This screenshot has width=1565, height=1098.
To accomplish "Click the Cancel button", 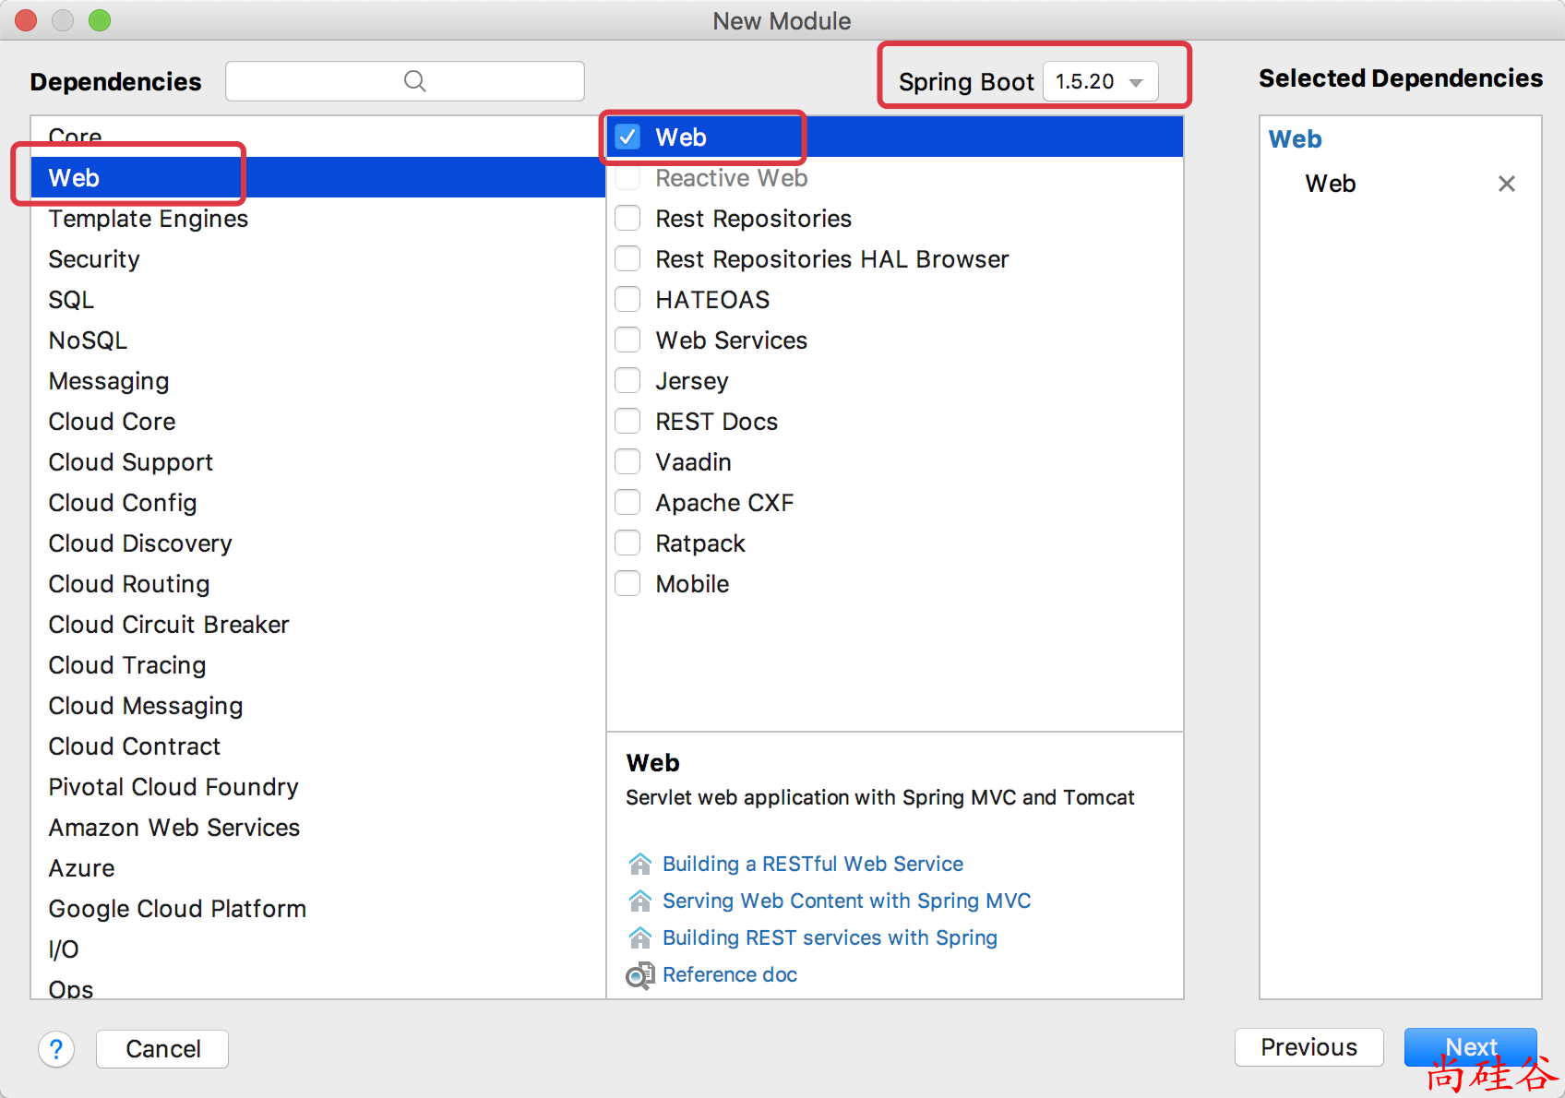I will 162,1049.
